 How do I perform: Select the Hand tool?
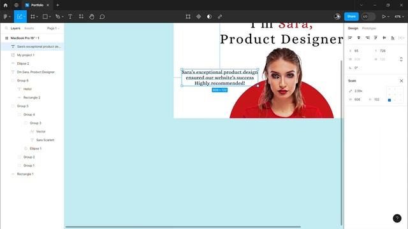click(x=92, y=17)
